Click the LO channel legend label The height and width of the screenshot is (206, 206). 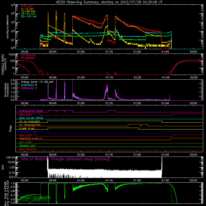tap(28, 55)
